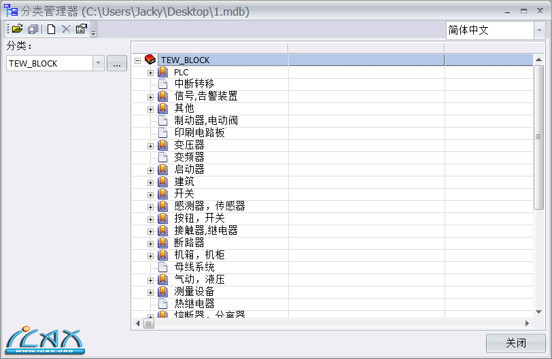Click the open folder toolbar icon
Image resolution: width=552 pixels, height=359 pixels.
pyautogui.click(x=17, y=29)
